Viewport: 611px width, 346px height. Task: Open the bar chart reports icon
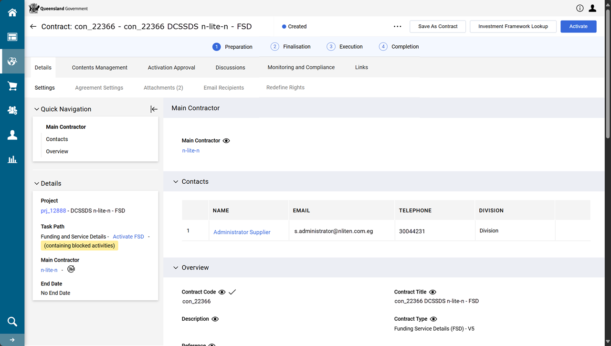click(x=12, y=159)
